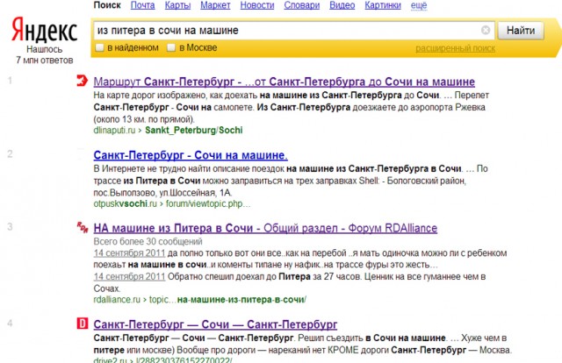
Task: Switch to the Картинки tab
Action: point(383,6)
